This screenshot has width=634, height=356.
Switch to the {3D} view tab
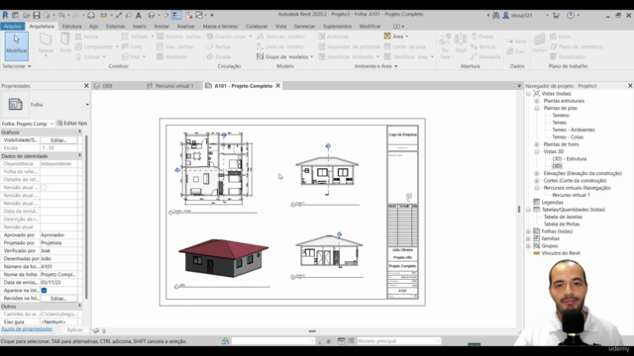coord(107,86)
